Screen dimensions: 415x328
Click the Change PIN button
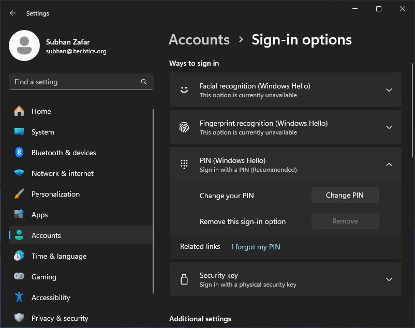tap(345, 195)
